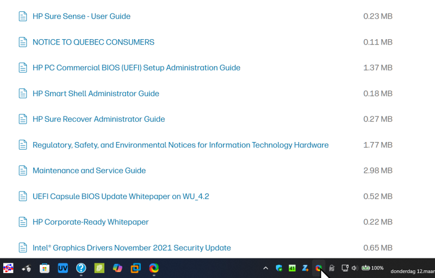The image size is (435, 278).
Task: Open NOTICE TO QUEBEC CONSUMERS document
Action: pos(94,42)
